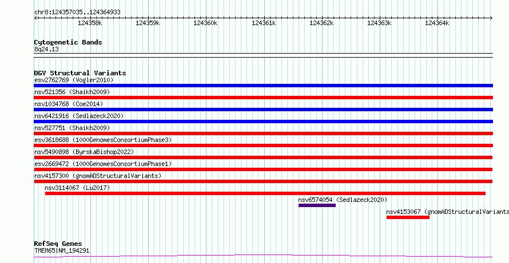Click the 124359k ruler mark

pyautogui.click(x=148, y=23)
